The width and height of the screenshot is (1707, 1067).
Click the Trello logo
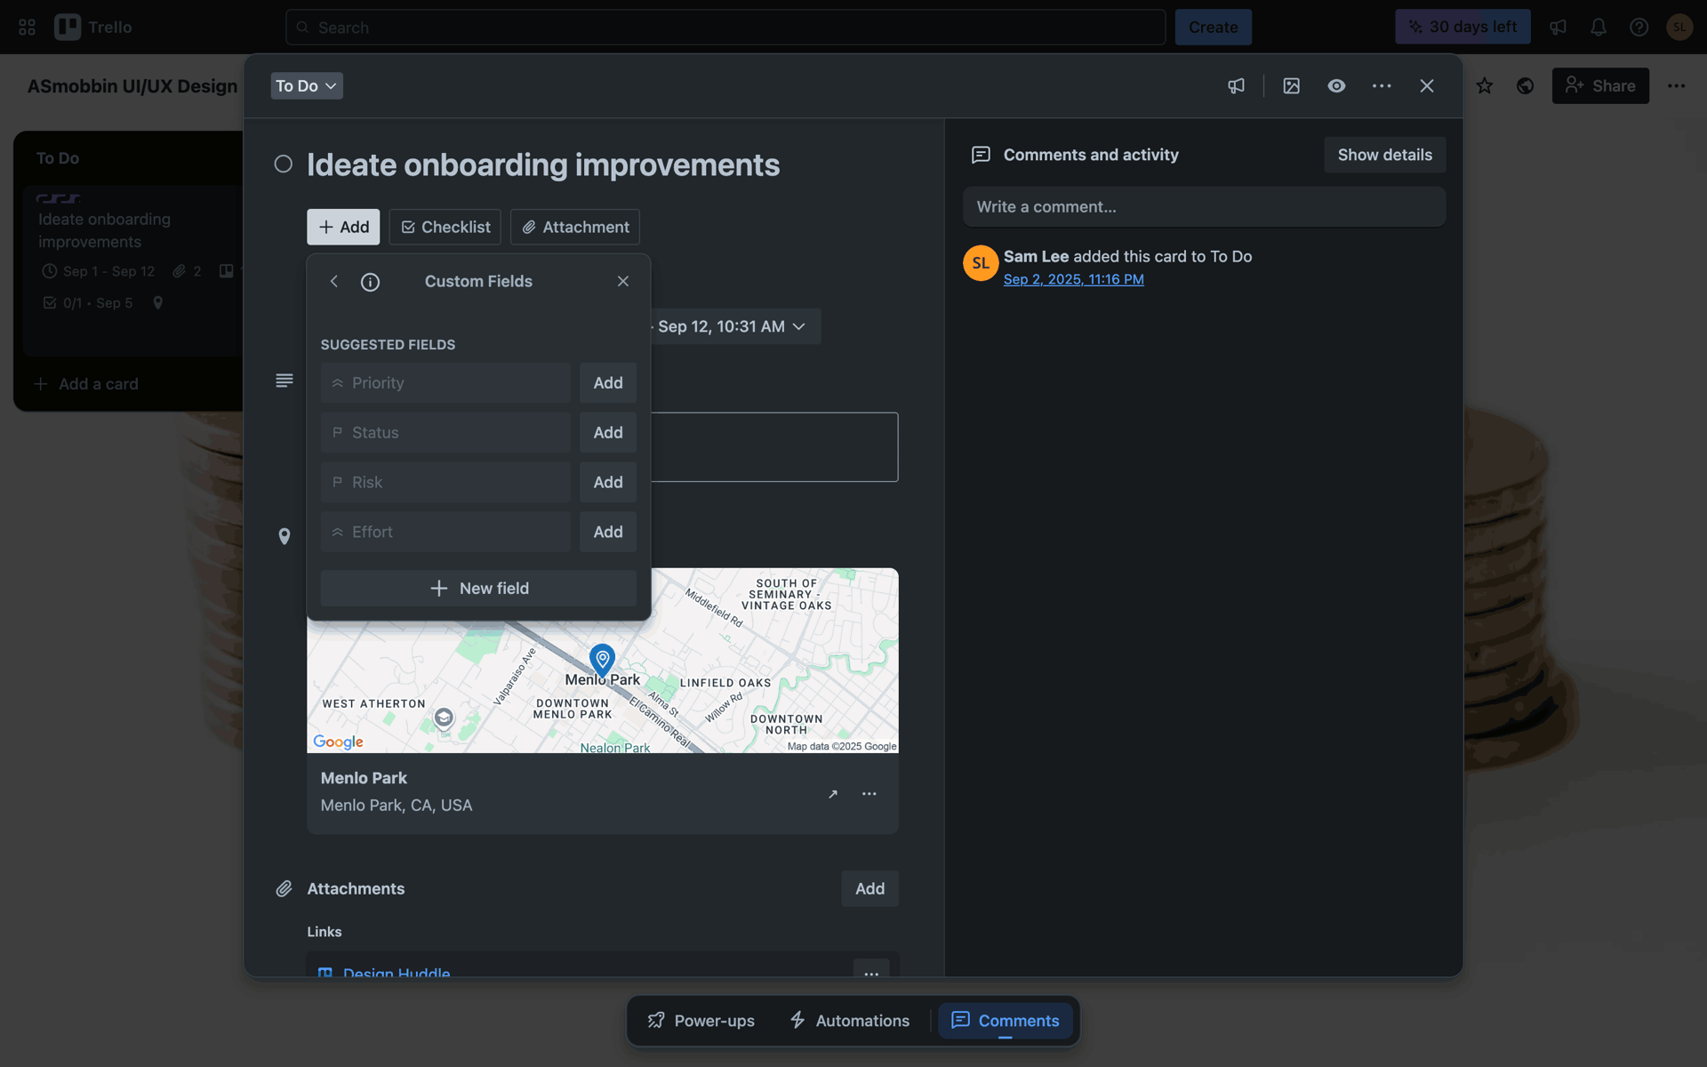[93, 28]
